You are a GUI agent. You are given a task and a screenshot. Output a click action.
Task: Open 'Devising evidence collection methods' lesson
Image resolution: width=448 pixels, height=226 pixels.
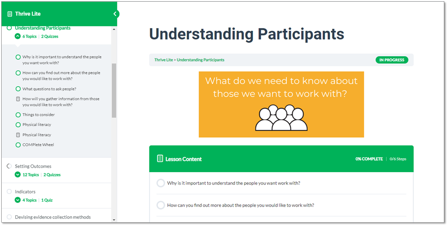tap(53, 217)
